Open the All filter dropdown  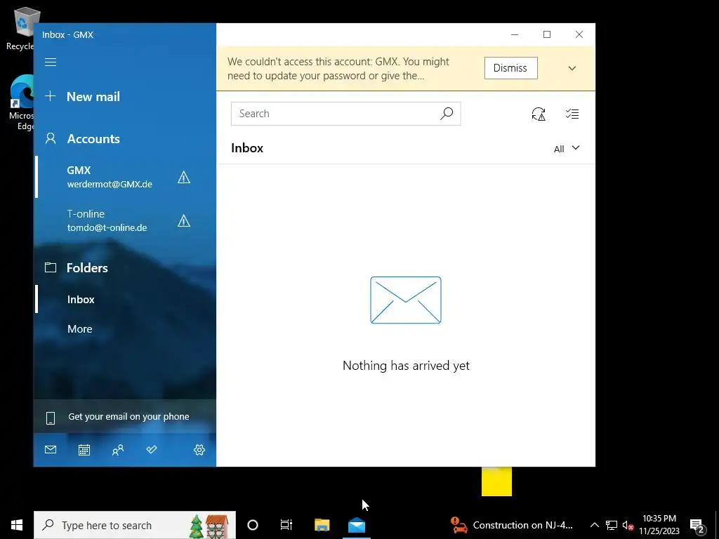[567, 149]
